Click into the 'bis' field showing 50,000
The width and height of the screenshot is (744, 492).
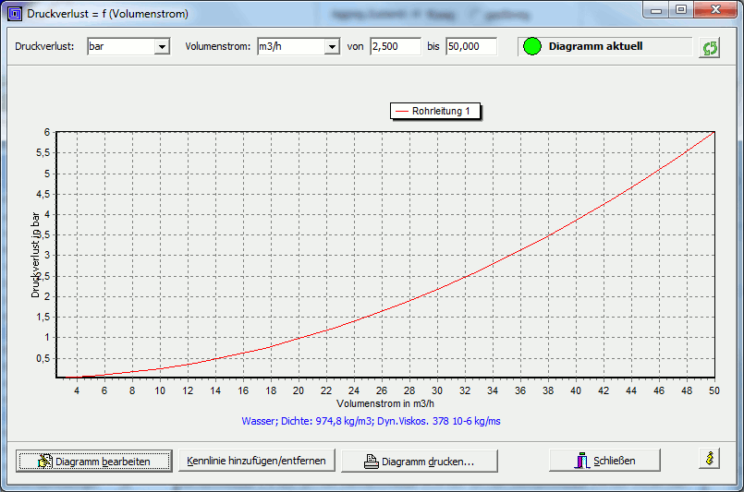click(470, 47)
